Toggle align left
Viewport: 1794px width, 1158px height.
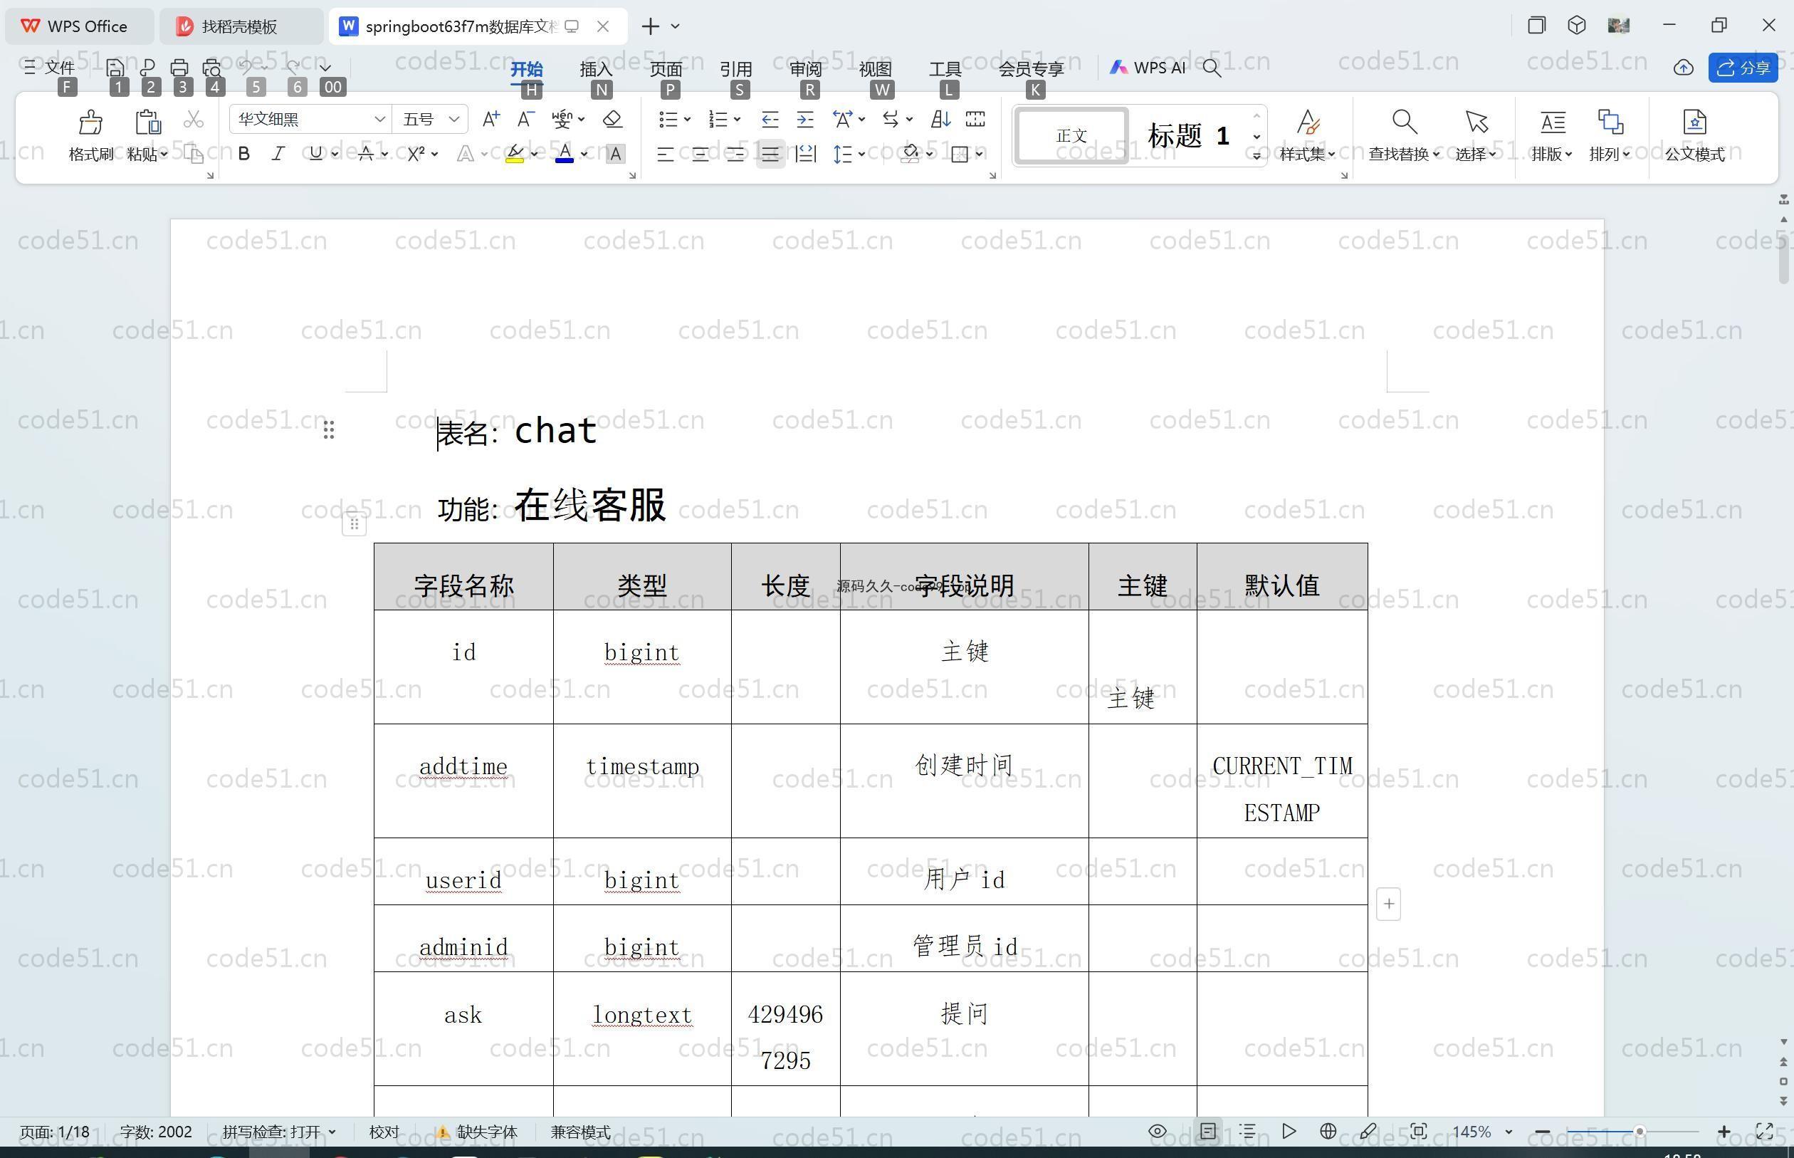pyautogui.click(x=665, y=154)
